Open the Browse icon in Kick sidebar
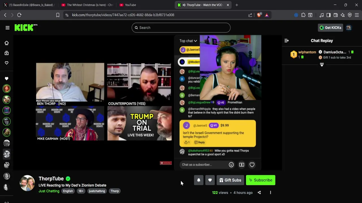Image resolution: width=362 pixels, height=203 pixels. click(7, 53)
